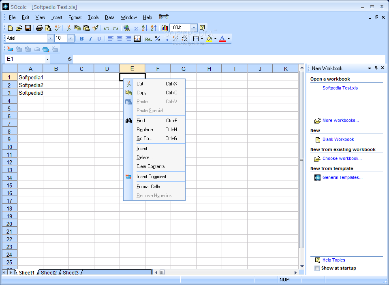This screenshot has width=389, height=285.
Task: Select the Format Painter brush
Action: click(x=95, y=28)
